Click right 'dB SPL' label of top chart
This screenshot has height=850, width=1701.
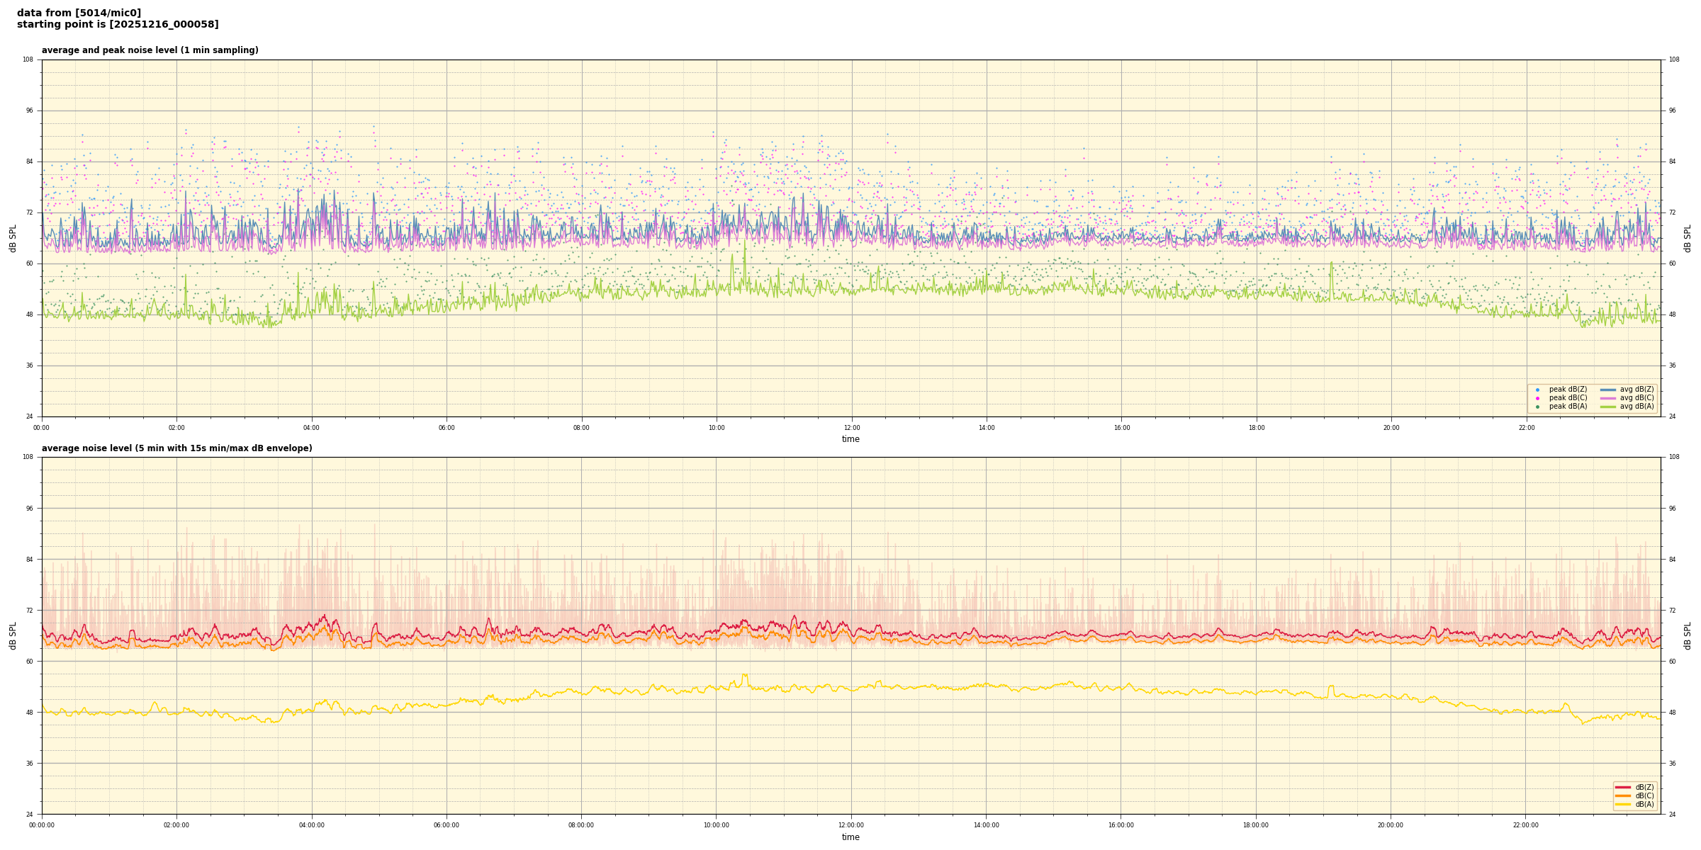click(1688, 238)
